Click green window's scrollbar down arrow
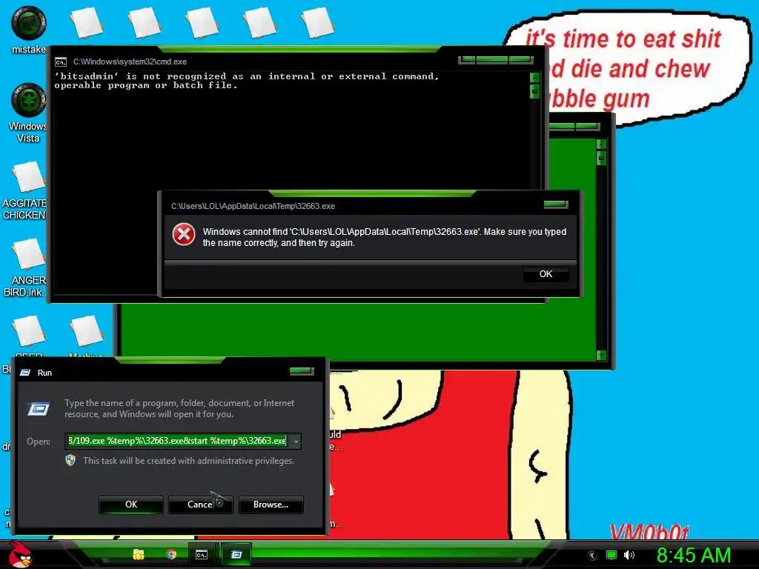This screenshot has height=569, width=759. click(601, 355)
